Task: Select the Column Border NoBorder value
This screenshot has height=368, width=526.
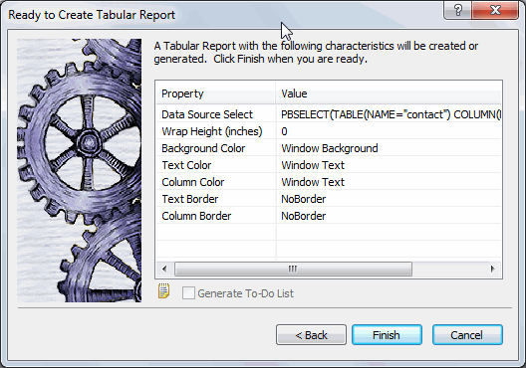Action: (303, 216)
